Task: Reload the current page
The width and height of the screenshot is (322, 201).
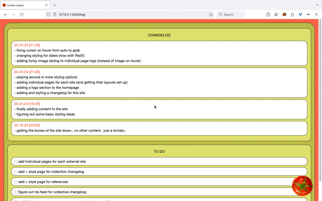Action: point(22,14)
